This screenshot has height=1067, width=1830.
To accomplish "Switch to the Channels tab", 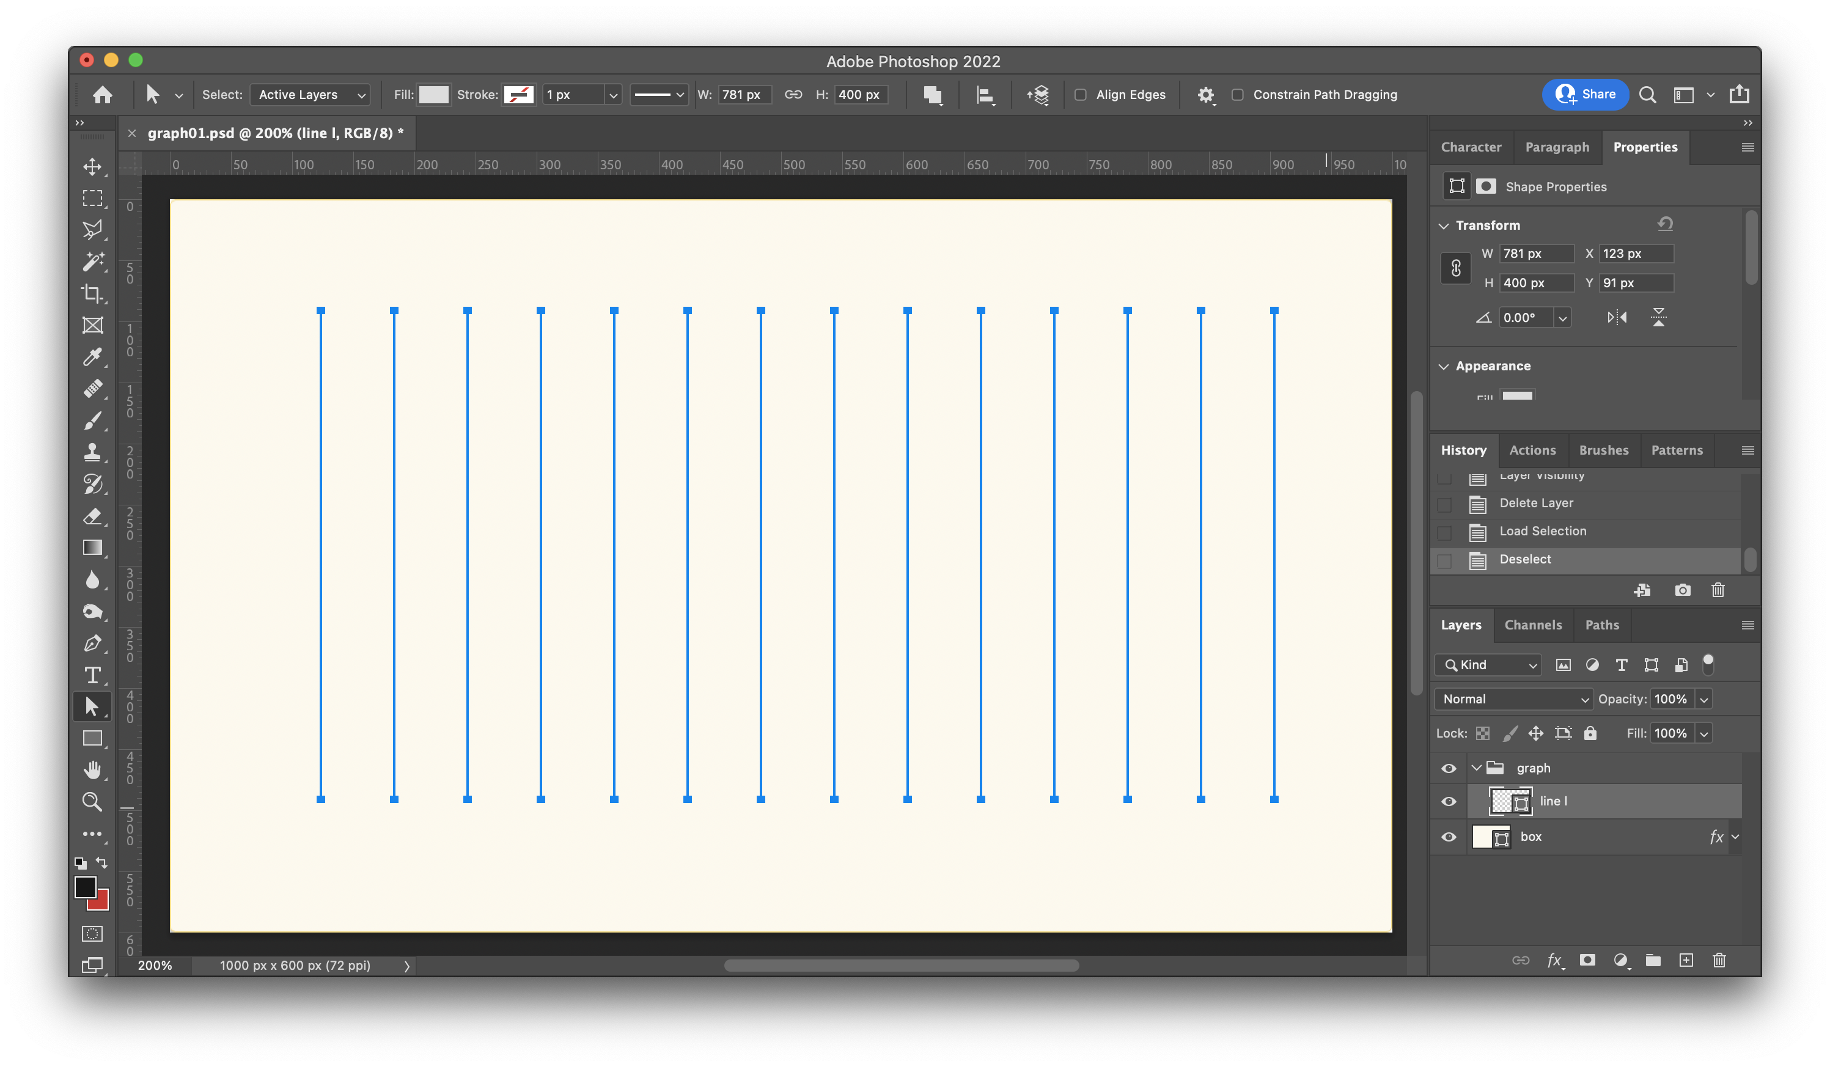I will pos(1532,625).
